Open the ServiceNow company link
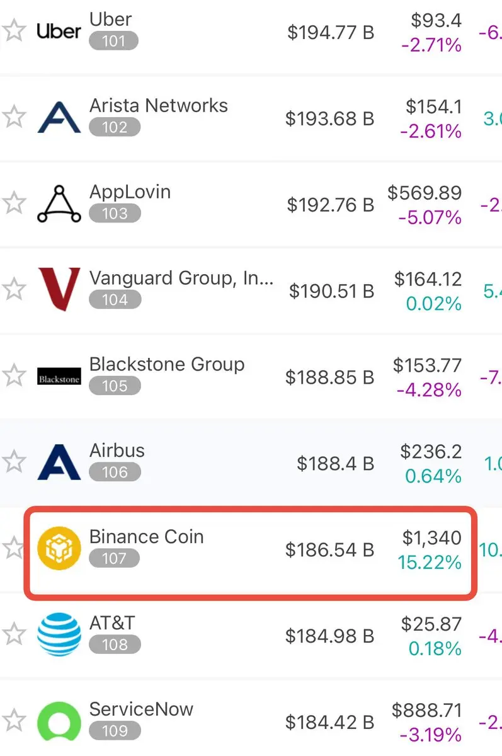This screenshot has height=756, width=502. click(x=141, y=709)
